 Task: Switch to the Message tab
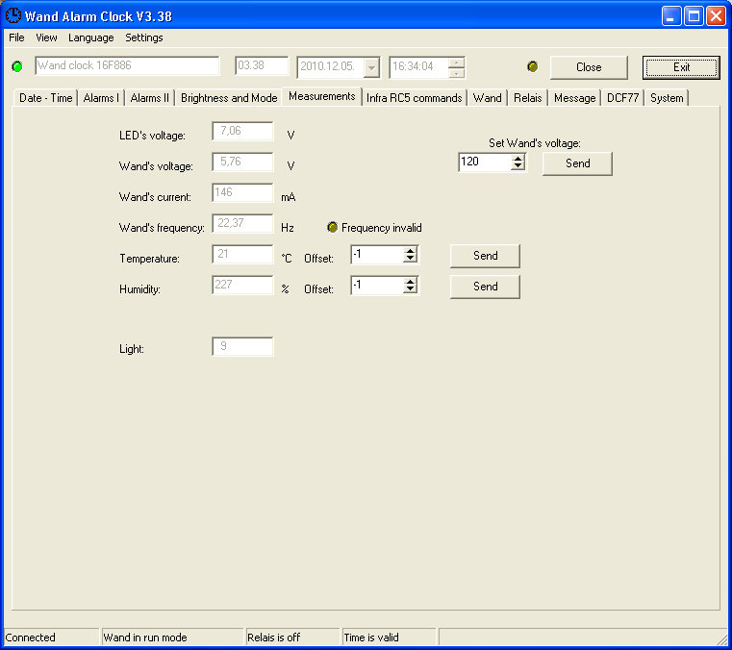click(574, 98)
